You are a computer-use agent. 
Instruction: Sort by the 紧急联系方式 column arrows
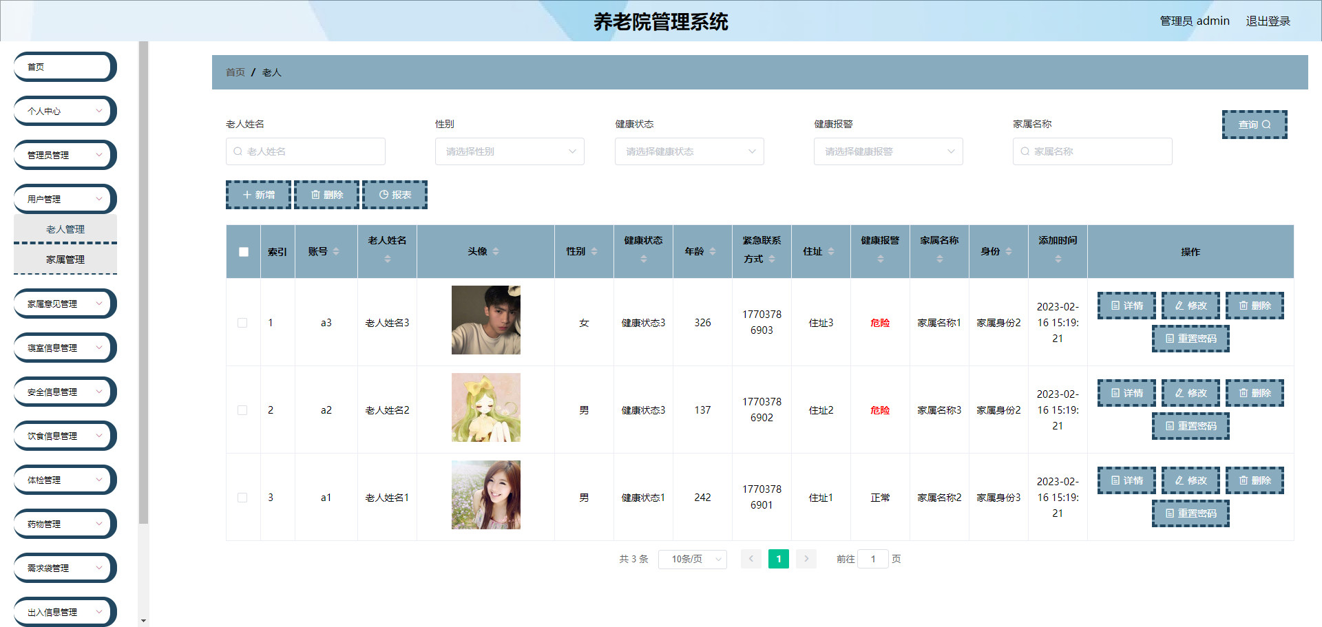[x=772, y=259]
